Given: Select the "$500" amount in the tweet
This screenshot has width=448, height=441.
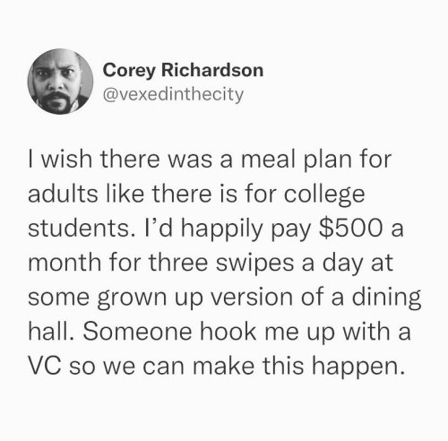Looking at the screenshot, I should [350, 228].
